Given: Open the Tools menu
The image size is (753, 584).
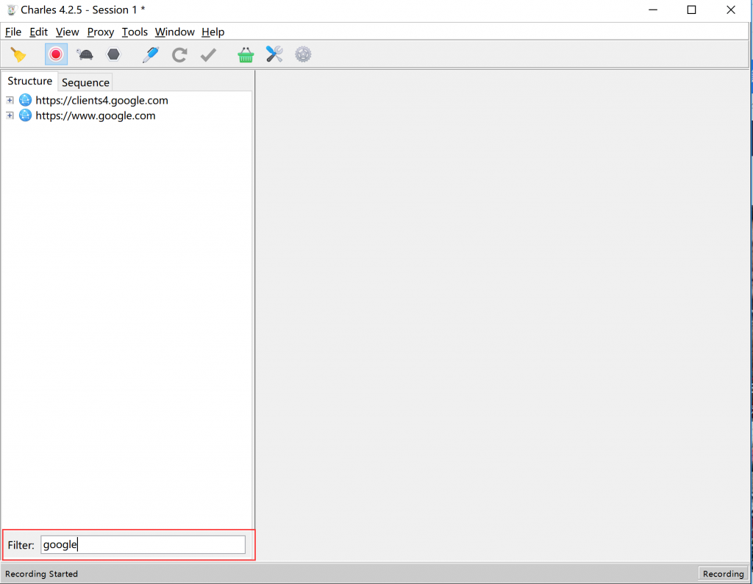Looking at the screenshot, I should tap(135, 32).
